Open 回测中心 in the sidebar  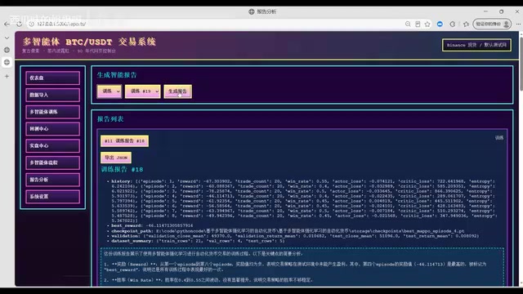point(52,129)
